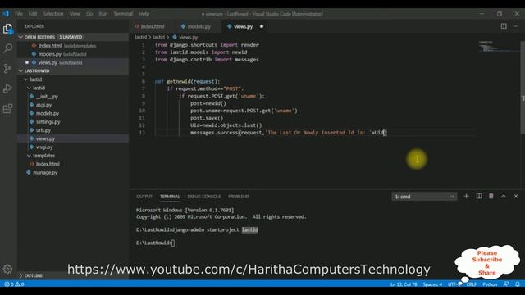Open the Run and Debug view
The width and height of the screenshot is (525, 295).
pyautogui.click(x=7, y=88)
